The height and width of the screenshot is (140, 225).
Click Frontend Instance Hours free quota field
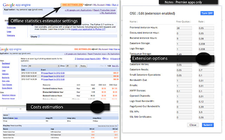(184, 28)
